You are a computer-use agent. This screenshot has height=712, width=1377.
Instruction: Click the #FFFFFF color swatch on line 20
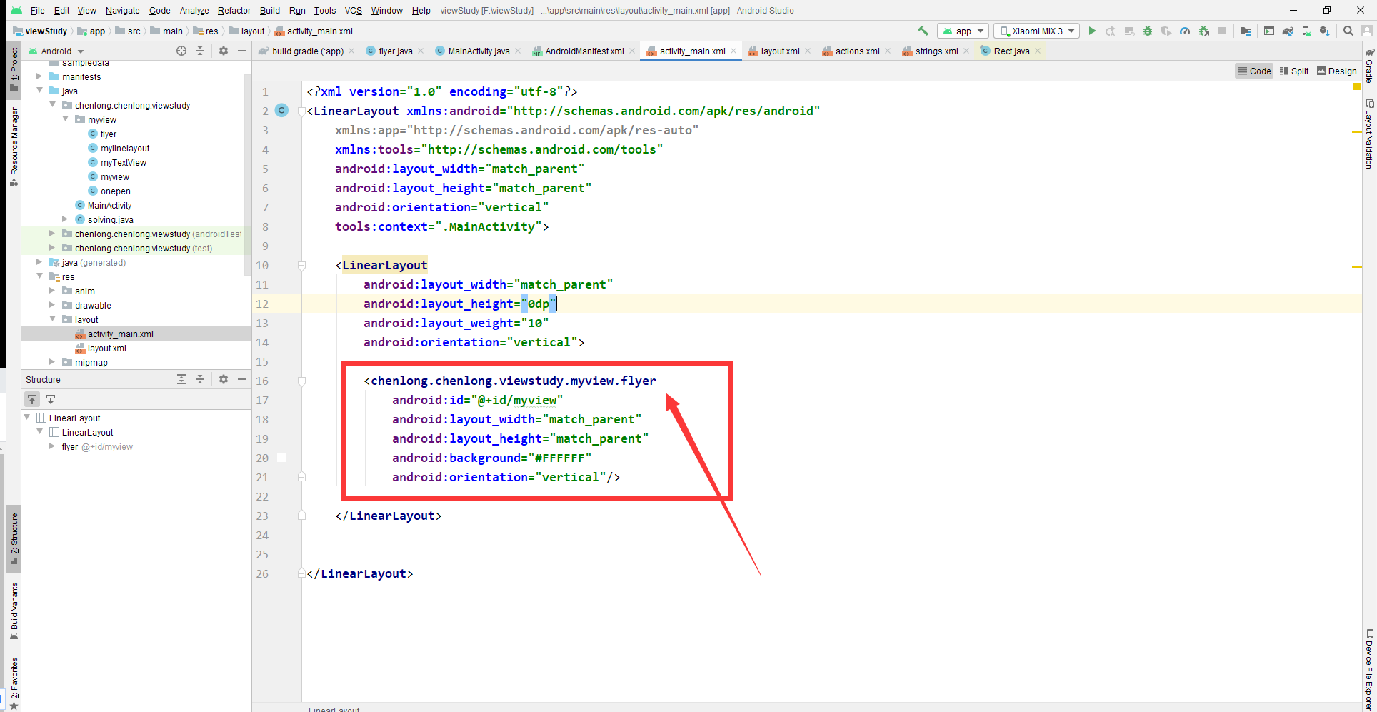pos(281,458)
